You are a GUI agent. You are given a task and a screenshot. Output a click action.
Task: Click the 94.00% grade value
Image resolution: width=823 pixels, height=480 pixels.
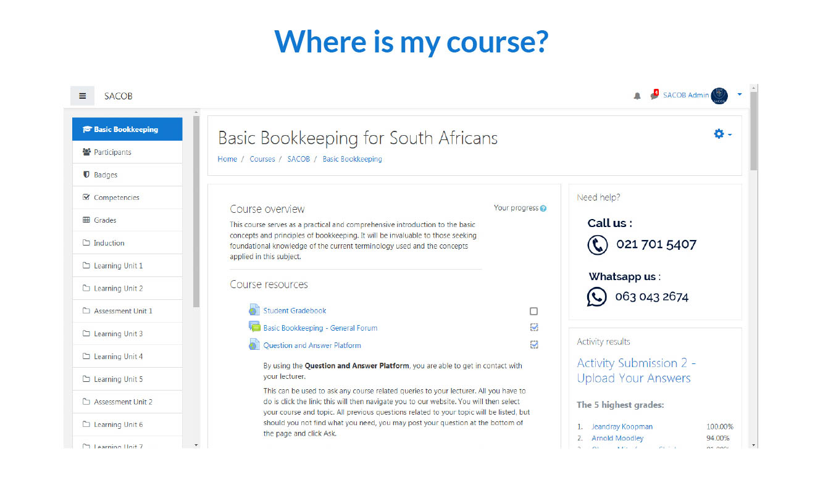718,438
